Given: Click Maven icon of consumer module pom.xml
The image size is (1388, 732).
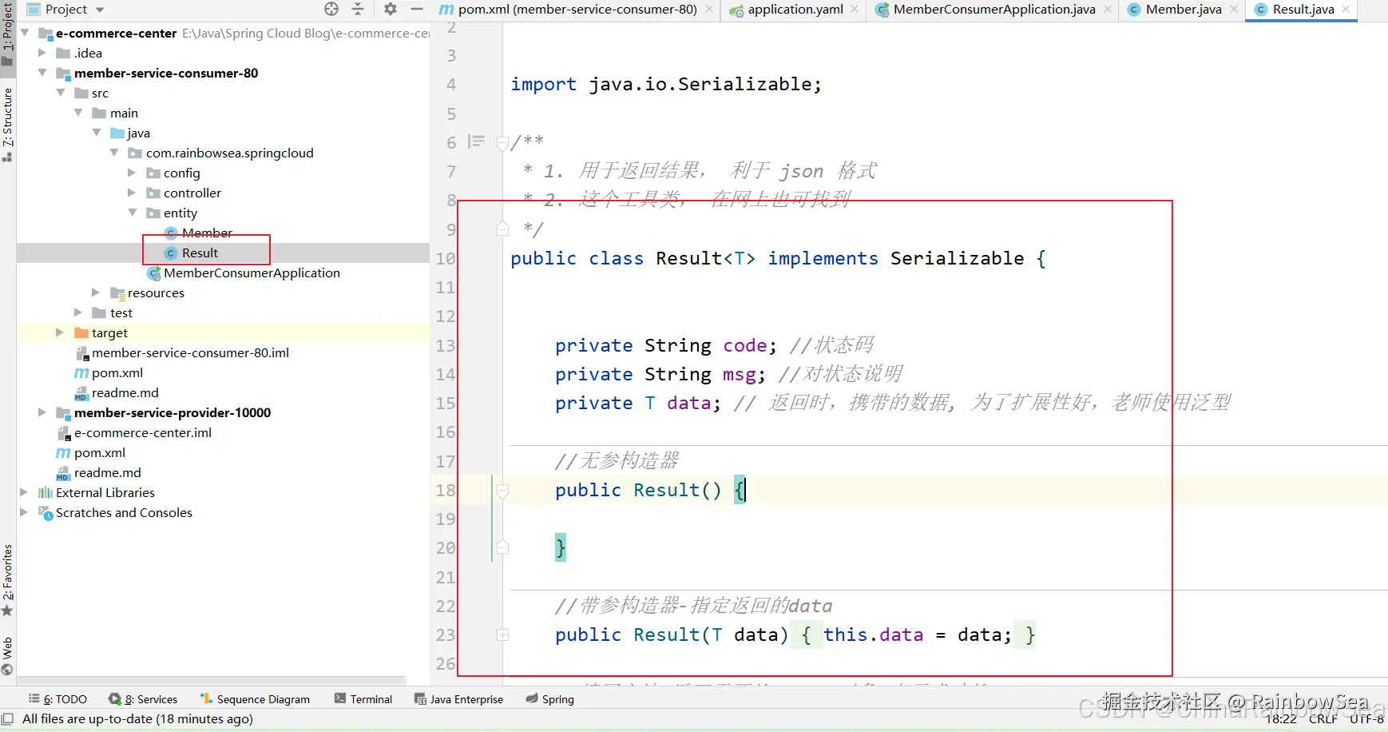Looking at the screenshot, I should (x=81, y=373).
